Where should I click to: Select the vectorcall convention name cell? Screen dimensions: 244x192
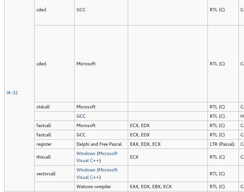coord(46,174)
